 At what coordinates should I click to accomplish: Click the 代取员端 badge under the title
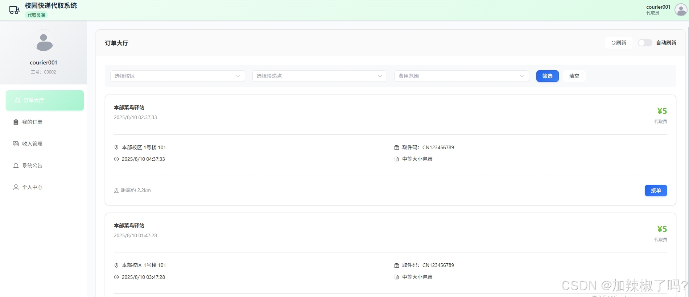coord(36,15)
